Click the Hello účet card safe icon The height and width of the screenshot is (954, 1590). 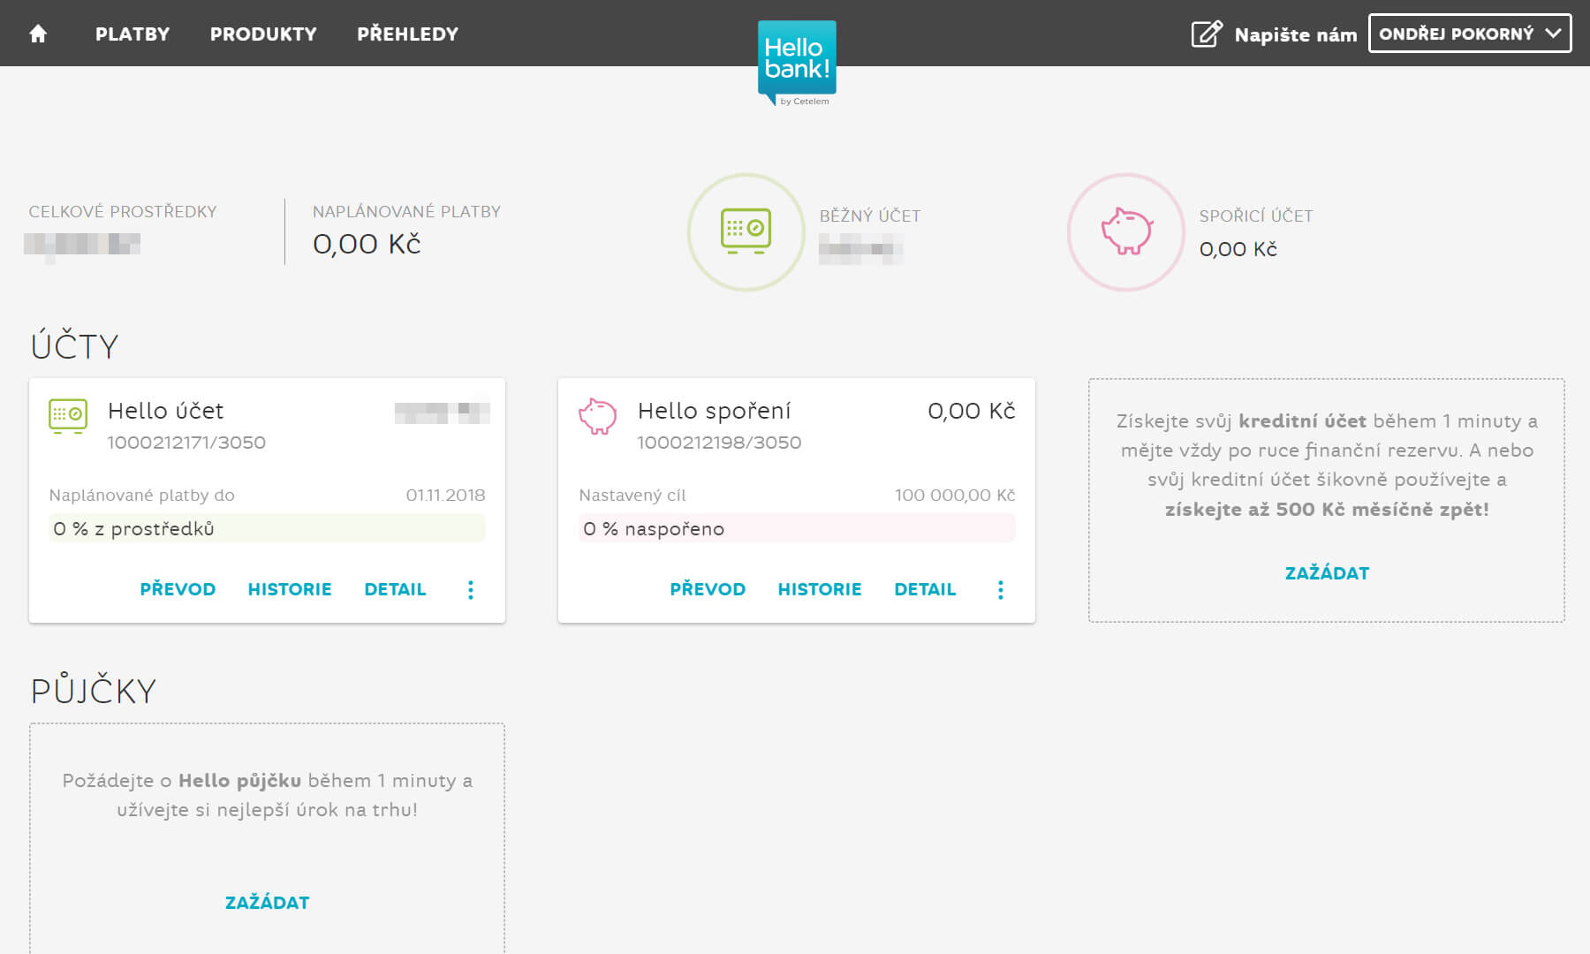(68, 415)
